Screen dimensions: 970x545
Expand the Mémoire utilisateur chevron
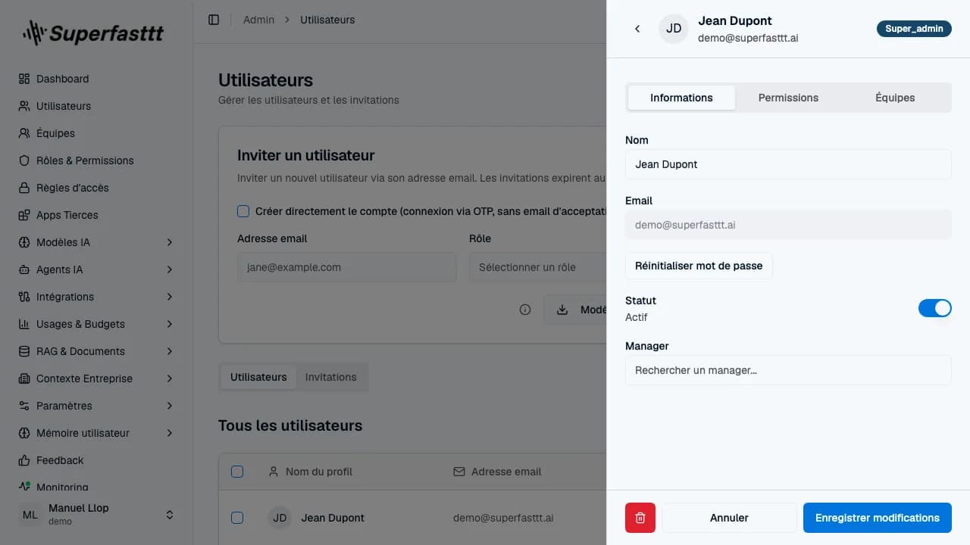pos(170,433)
